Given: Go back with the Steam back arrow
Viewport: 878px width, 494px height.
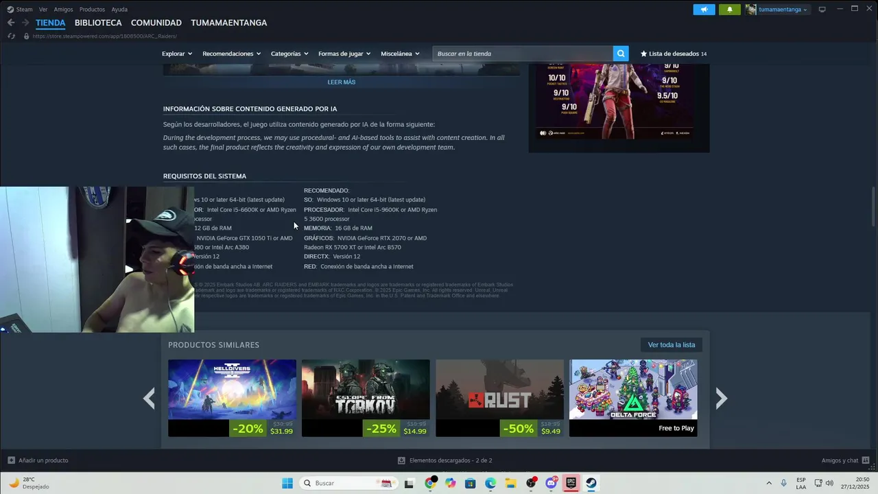Looking at the screenshot, I should (x=11, y=23).
